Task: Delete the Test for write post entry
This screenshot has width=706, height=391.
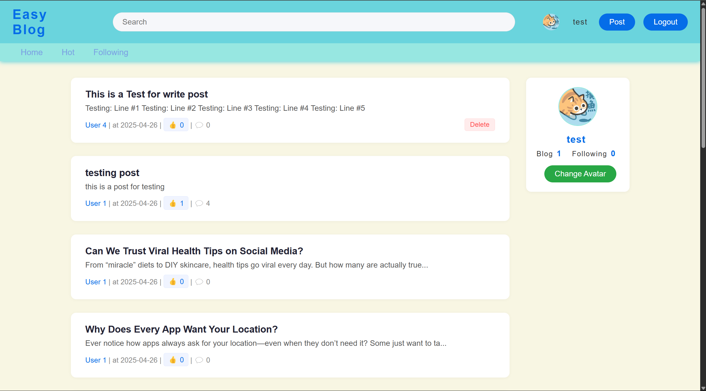Action: 479,125
